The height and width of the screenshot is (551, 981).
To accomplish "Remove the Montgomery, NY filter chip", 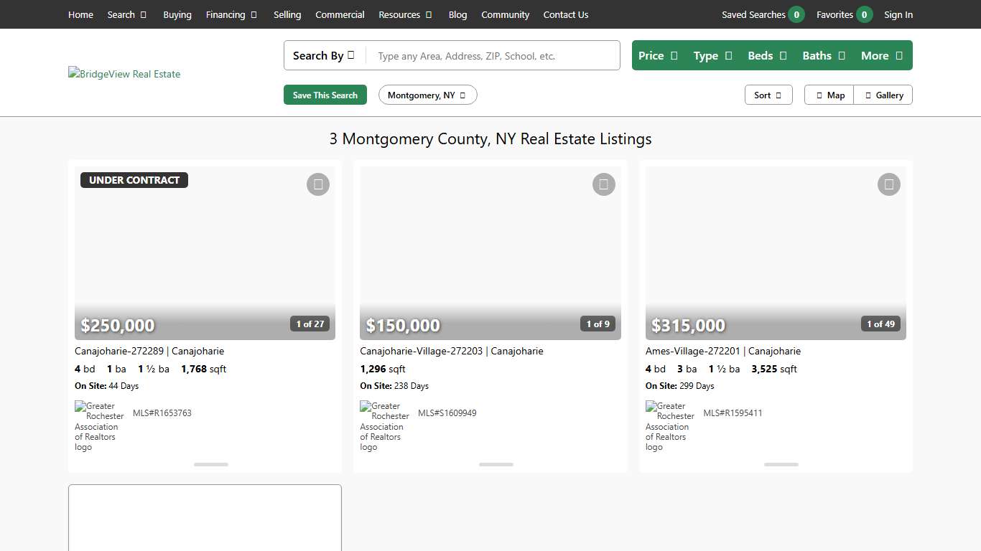I will click(x=462, y=94).
